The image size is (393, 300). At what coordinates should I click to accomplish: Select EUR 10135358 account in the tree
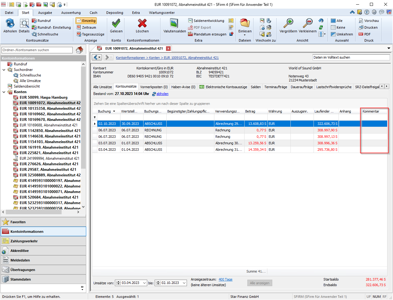pos(50,109)
